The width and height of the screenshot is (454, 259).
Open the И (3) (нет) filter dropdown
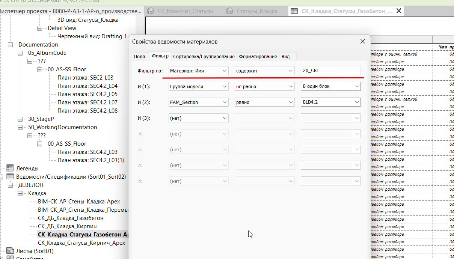pos(199,118)
